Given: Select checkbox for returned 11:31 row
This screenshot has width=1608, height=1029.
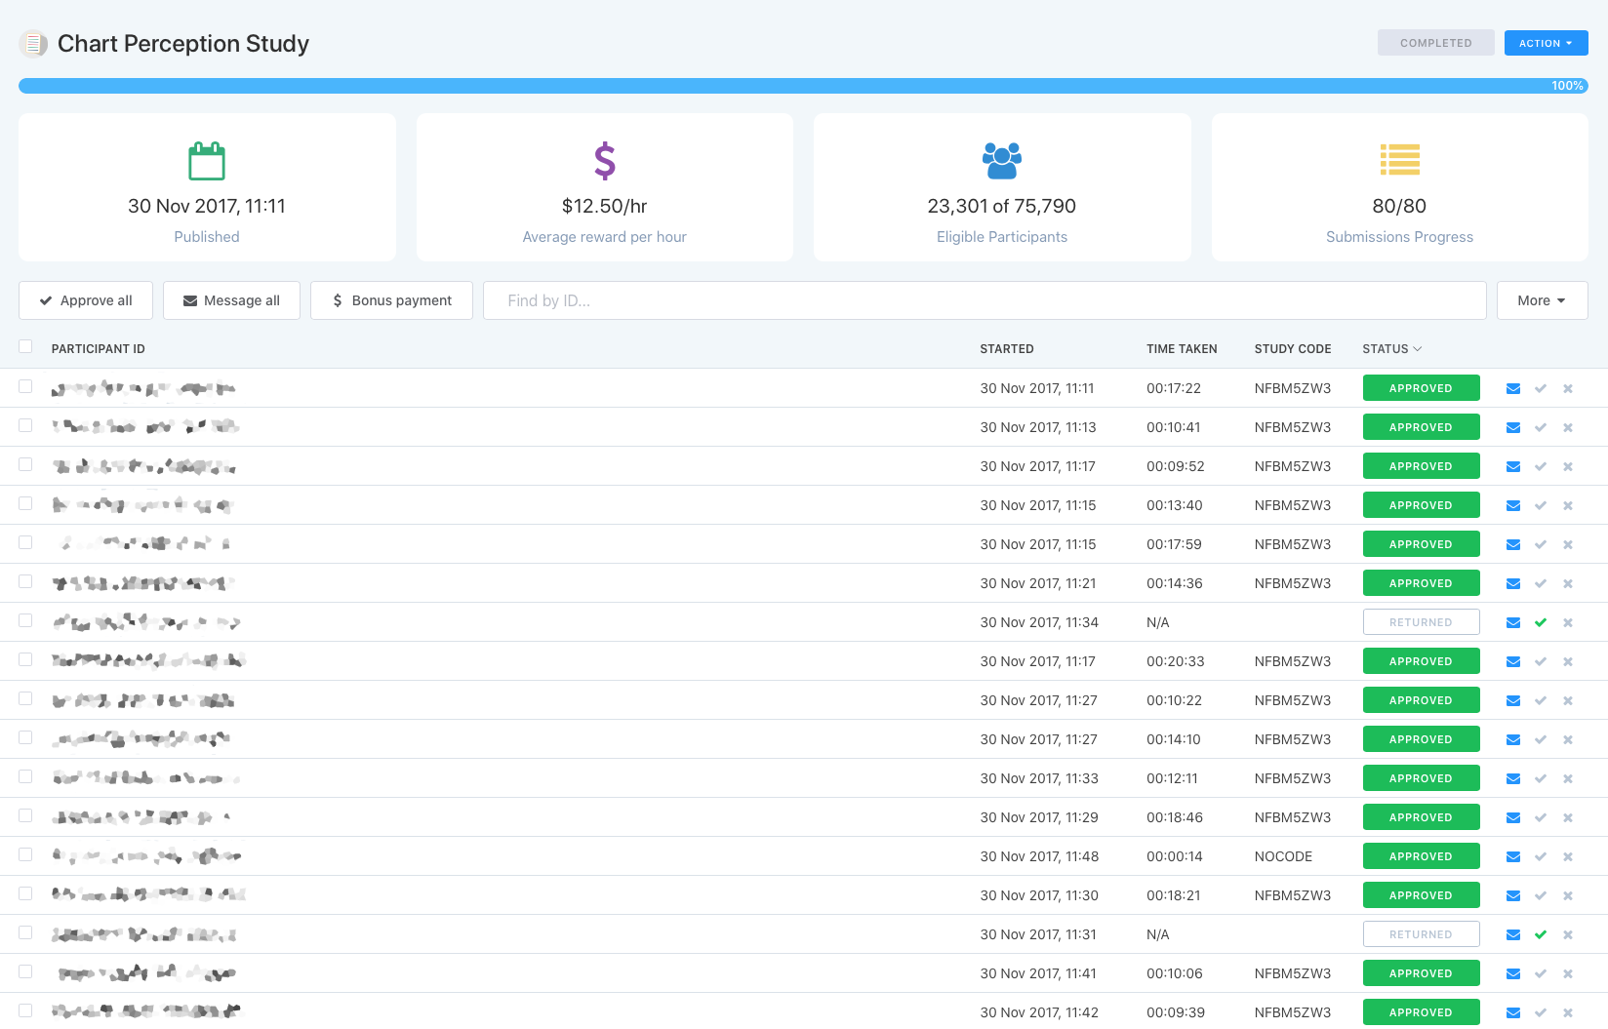Looking at the screenshot, I should click(x=25, y=932).
